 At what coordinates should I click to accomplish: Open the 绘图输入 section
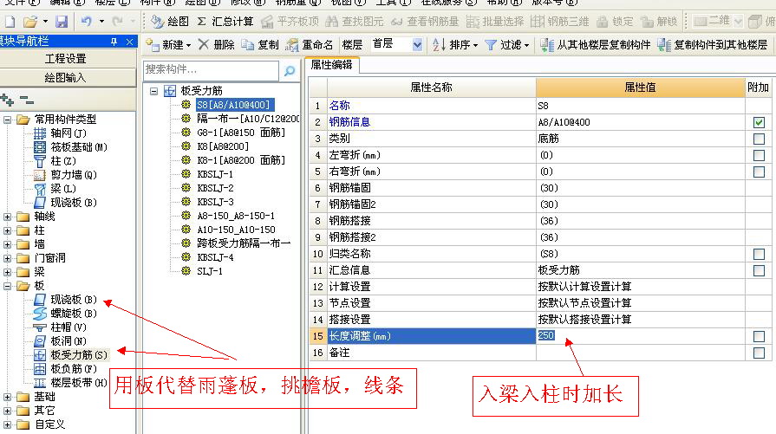point(65,78)
